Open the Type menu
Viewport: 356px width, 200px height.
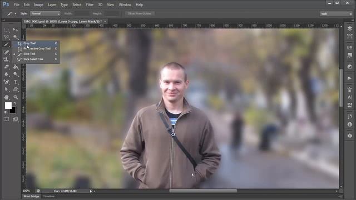coord(64,5)
